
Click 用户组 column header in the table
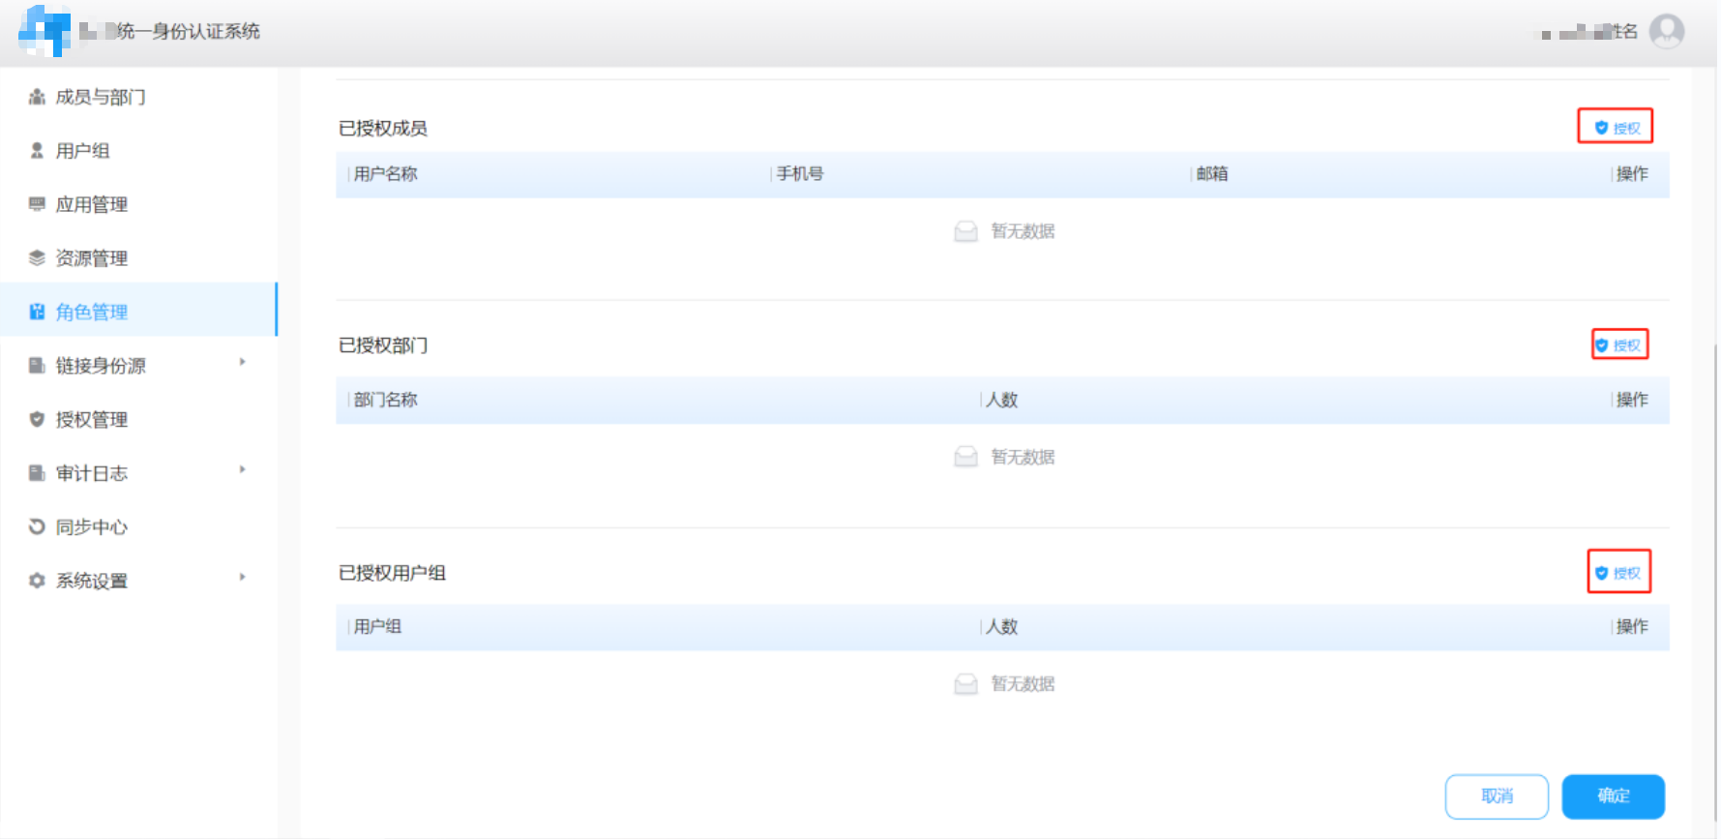377,627
